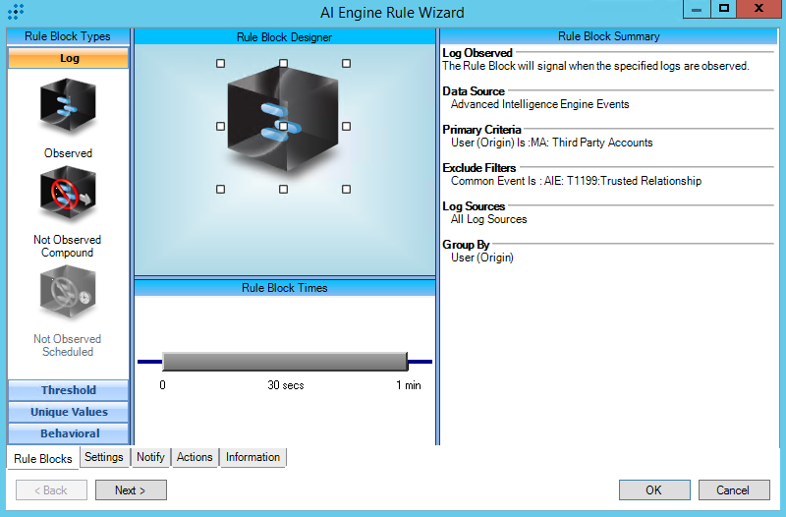Click the bottom-right selection handle of block
This screenshot has width=786, height=517.
coord(346,189)
